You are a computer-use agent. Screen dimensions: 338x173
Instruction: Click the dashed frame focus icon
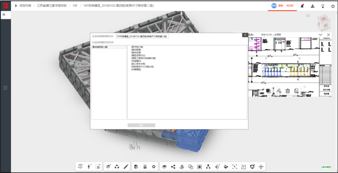[234, 167]
